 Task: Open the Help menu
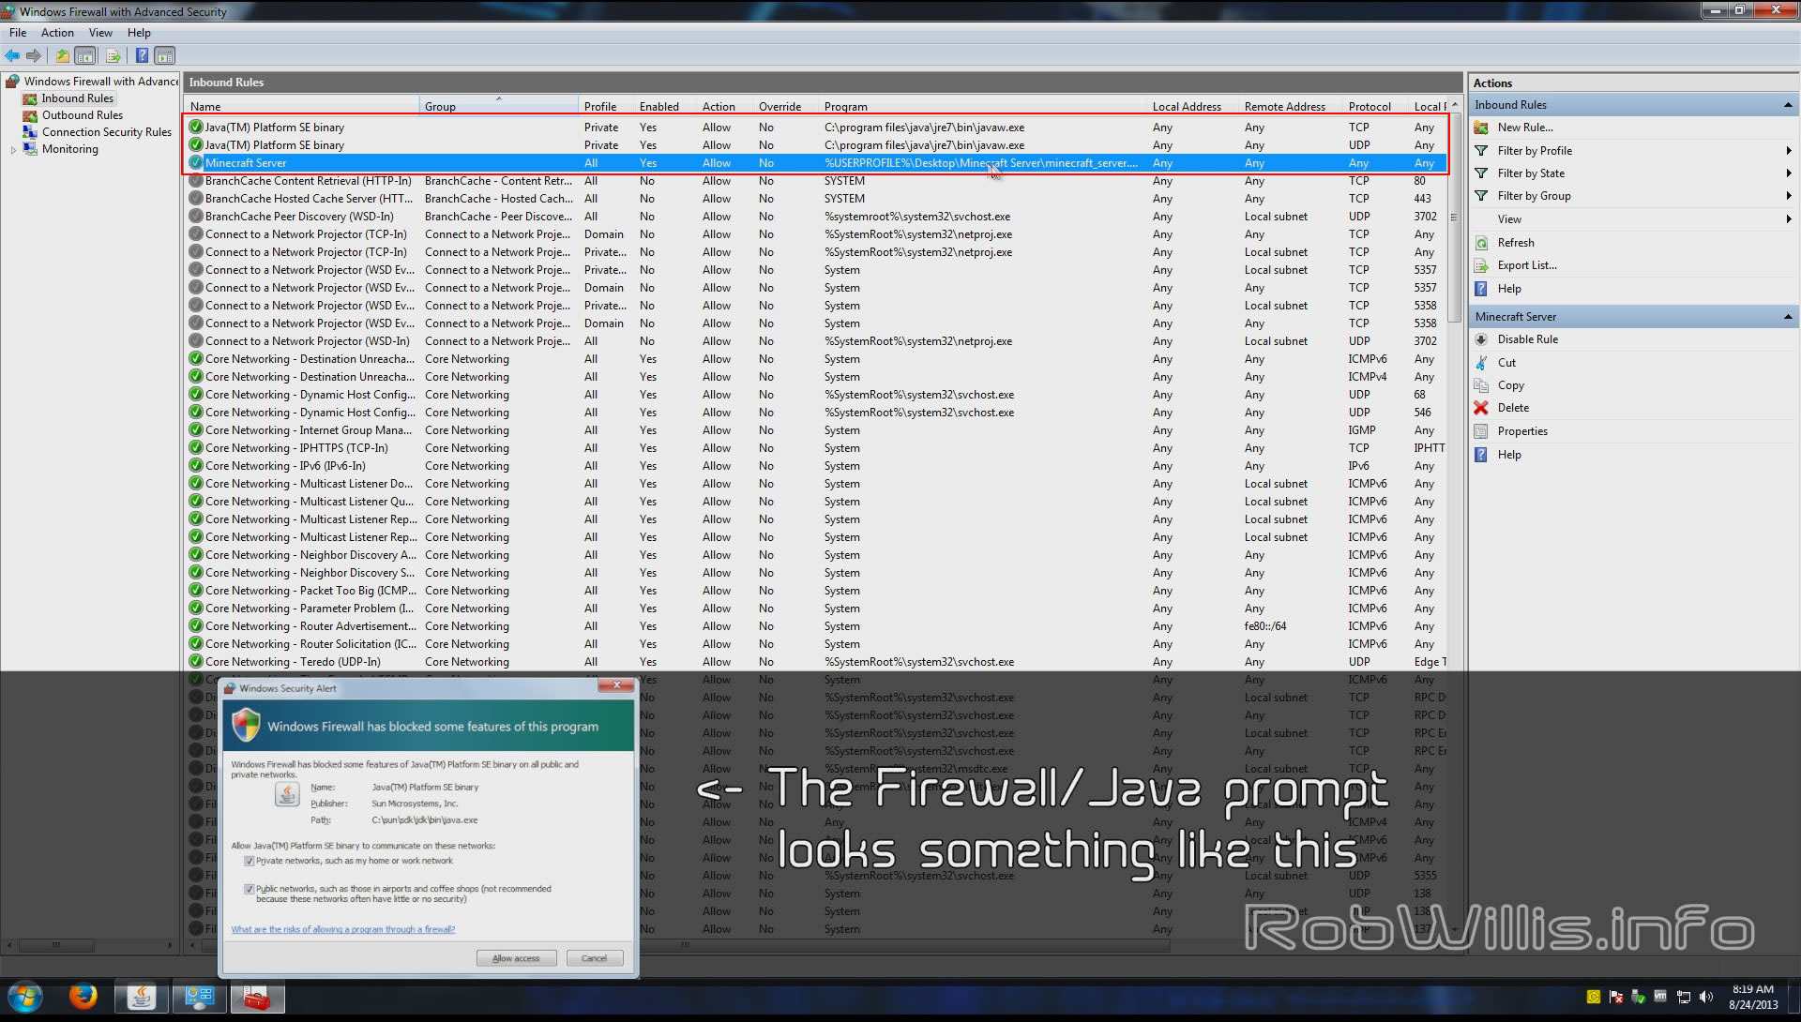(139, 33)
